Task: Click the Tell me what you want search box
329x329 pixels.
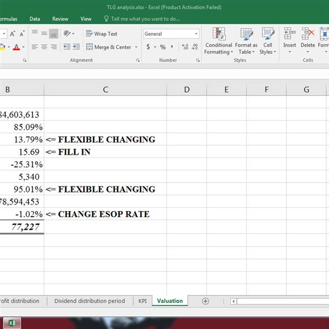Action: point(145,19)
